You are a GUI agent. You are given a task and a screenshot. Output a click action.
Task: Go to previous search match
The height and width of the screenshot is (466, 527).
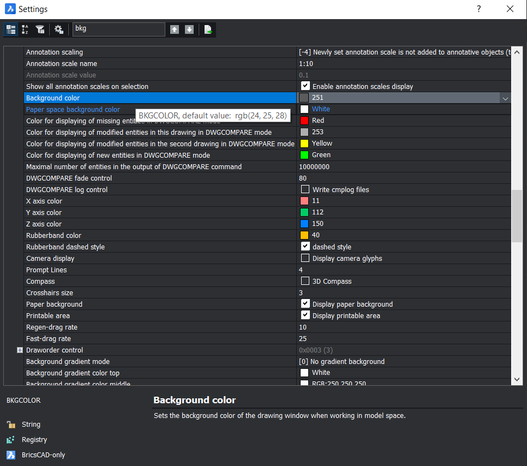click(x=174, y=29)
